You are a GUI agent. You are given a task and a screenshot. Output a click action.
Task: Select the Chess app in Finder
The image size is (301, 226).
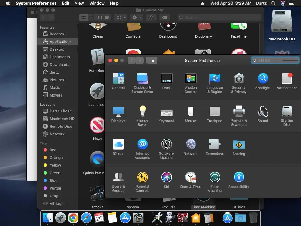point(98,31)
